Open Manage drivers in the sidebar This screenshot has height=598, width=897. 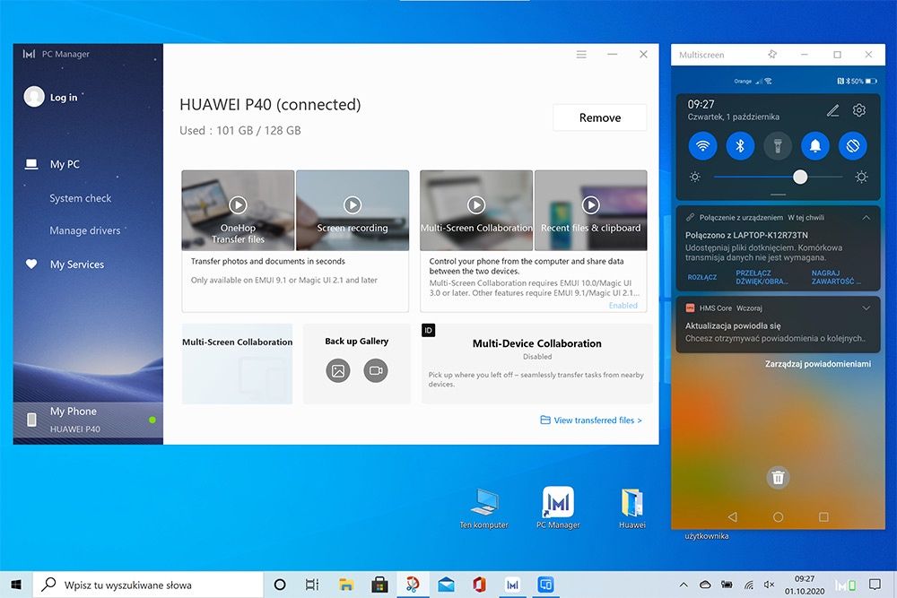click(84, 230)
